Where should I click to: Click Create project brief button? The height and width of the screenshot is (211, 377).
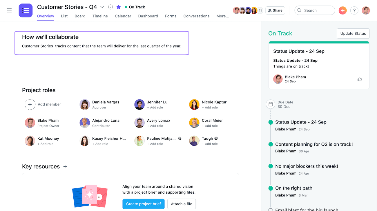[x=144, y=204]
